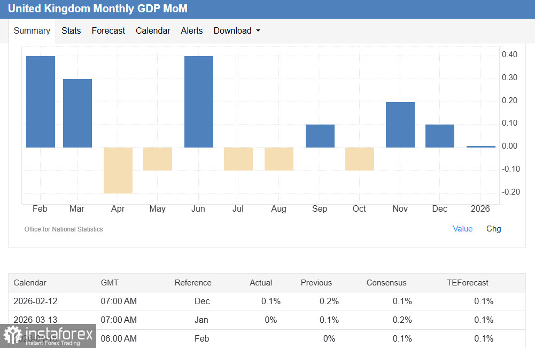Open the 2026-03-13 calendar entry
This screenshot has width=535, height=348.
tap(35, 320)
